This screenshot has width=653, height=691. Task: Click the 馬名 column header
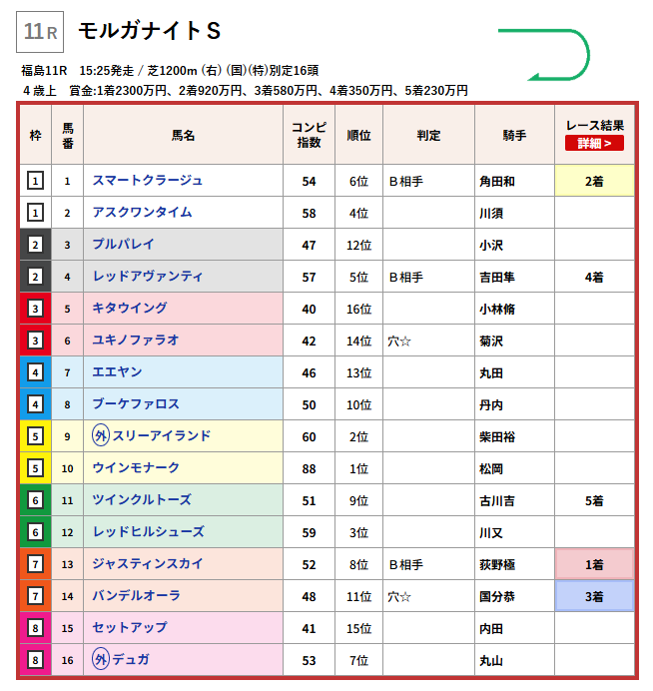tap(183, 135)
